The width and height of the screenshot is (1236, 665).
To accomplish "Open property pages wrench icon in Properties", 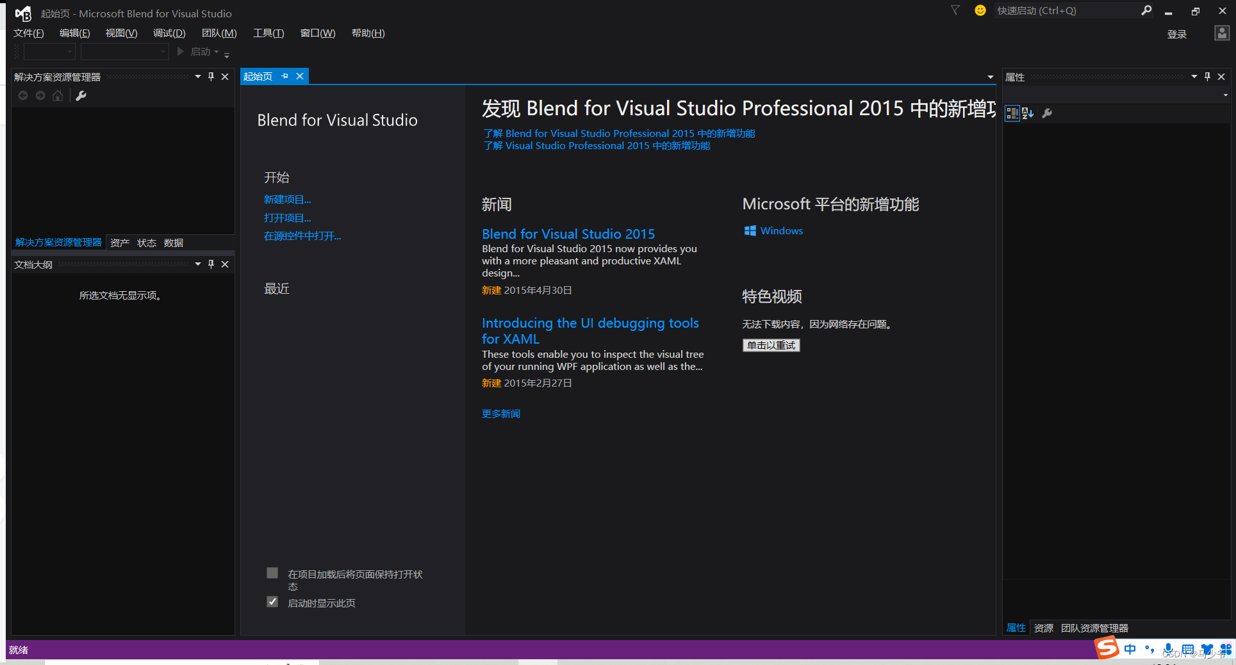I will coord(1047,113).
